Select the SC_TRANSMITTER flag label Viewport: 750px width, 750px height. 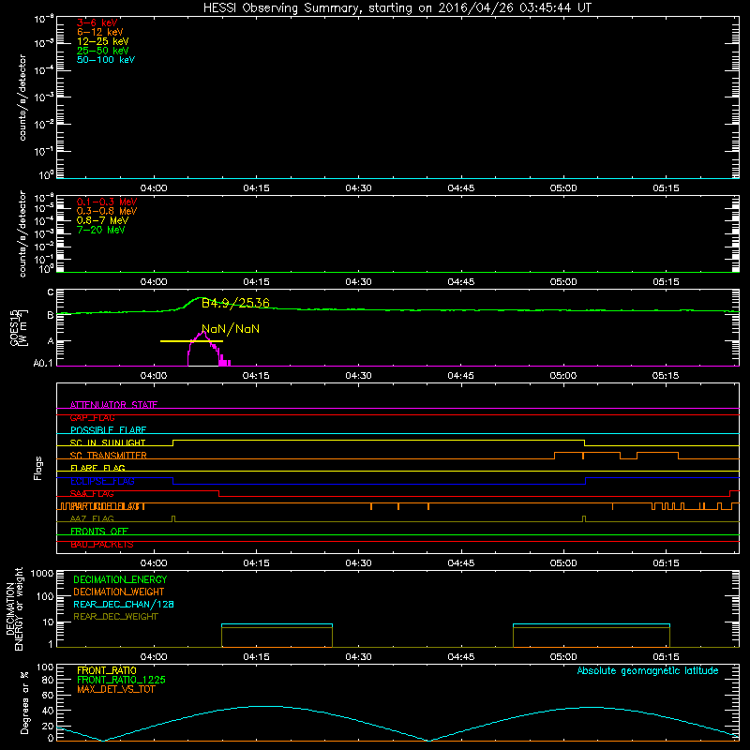(x=109, y=455)
